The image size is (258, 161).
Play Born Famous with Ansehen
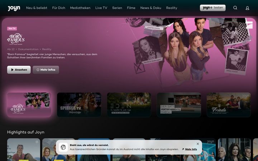click(x=19, y=70)
